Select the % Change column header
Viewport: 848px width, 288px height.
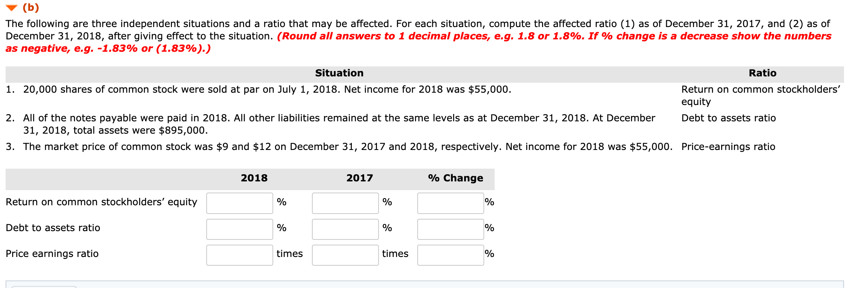(x=456, y=178)
